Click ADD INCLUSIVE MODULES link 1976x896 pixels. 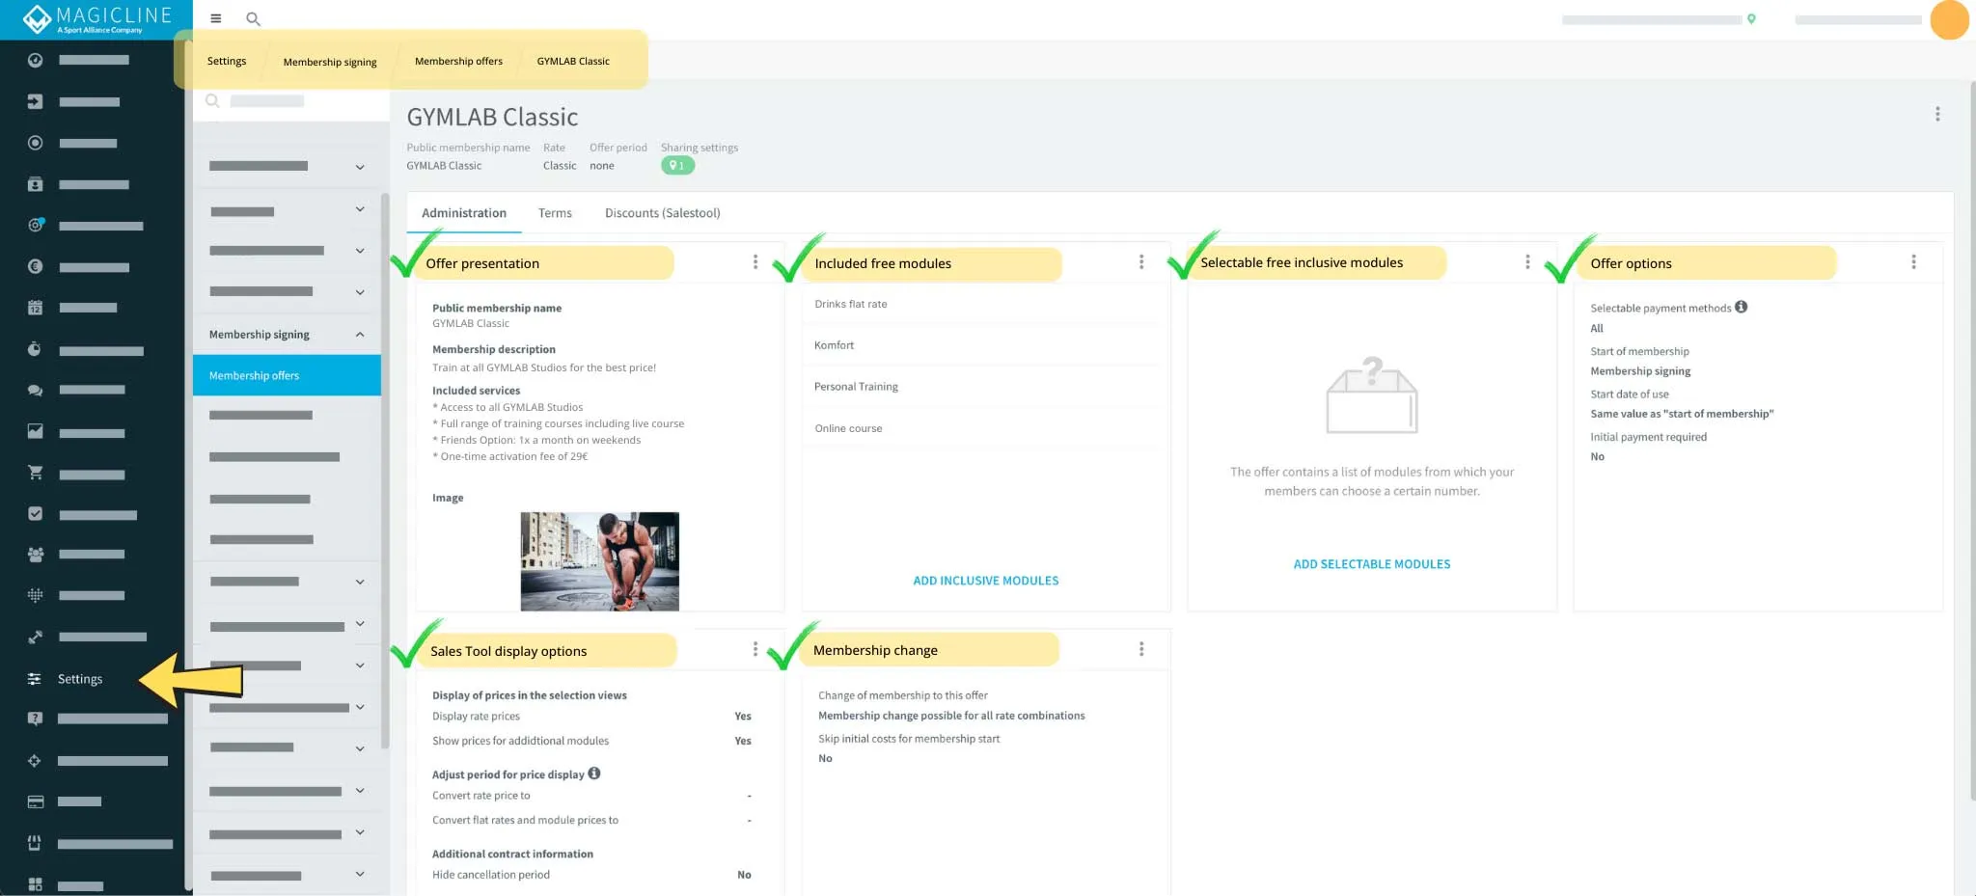tap(986, 581)
